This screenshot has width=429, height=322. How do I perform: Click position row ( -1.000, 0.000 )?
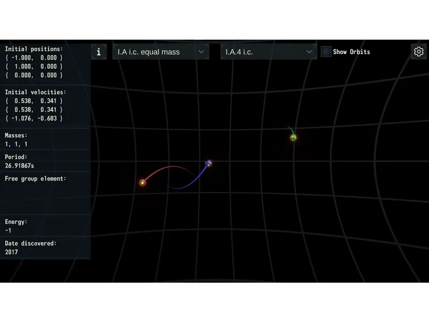click(x=34, y=58)
